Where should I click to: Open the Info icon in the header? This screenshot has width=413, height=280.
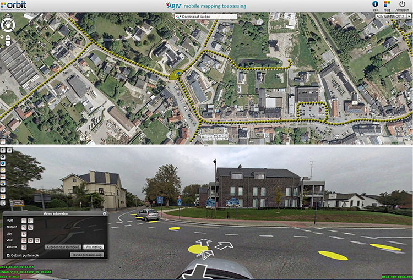(375, 4)
